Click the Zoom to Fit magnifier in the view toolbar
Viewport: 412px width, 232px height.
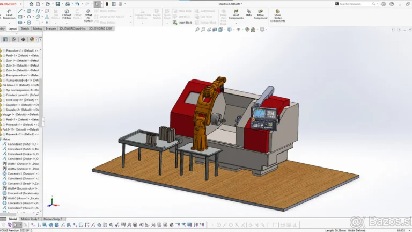coord(197,30)
